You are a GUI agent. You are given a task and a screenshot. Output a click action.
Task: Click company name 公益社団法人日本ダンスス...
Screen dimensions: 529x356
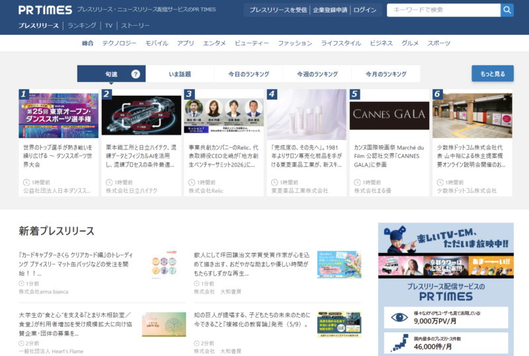[57, 191]
